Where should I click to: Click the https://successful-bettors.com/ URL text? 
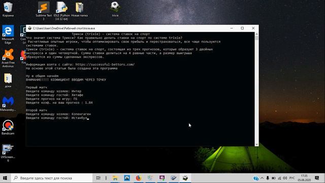(x=105, y=65)
